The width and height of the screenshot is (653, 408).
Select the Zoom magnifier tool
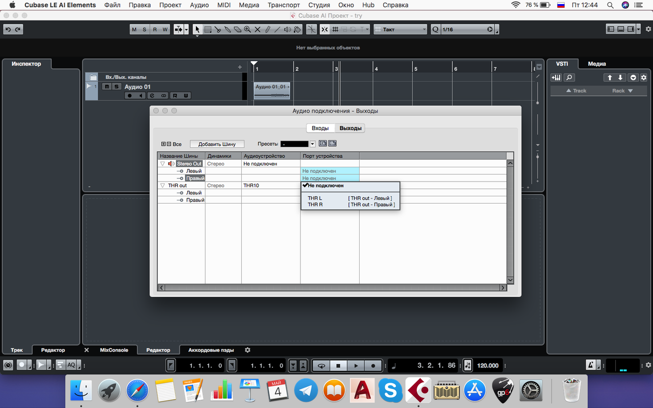point(247,30)
